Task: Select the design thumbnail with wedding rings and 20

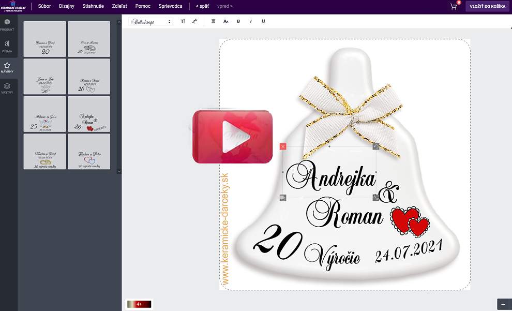Action: tap(89, 39)
